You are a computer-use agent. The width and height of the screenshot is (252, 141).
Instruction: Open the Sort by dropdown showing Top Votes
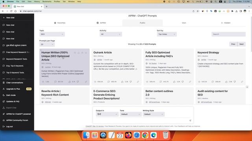pos(167,34)
